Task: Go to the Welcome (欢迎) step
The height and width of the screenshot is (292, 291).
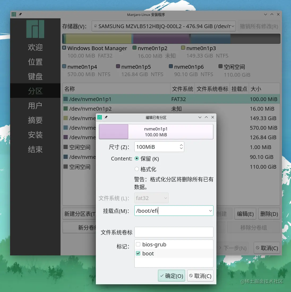Action: coord(35,47)
